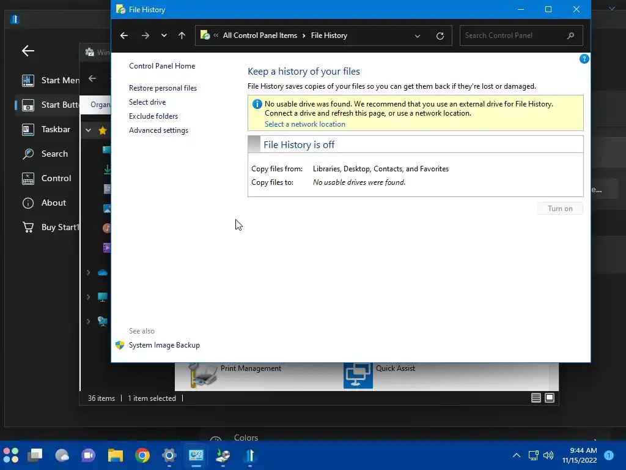Click All Control Panel Items breadcrumb

[x=260, y=35]
